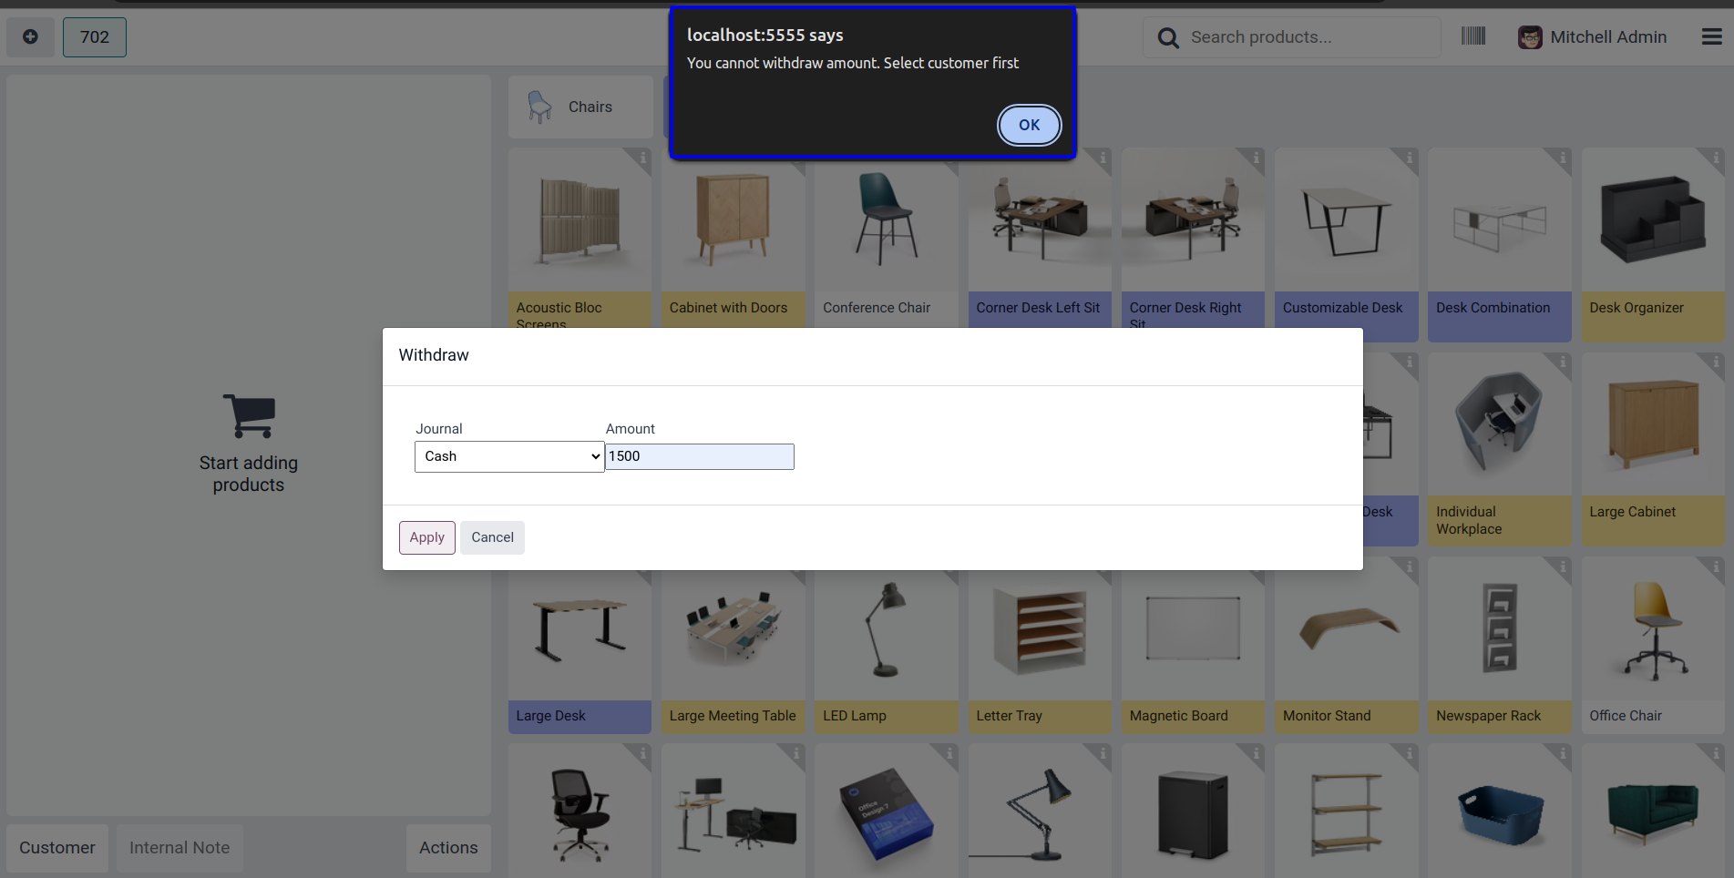Screen dimensions: 1734x878
Task: Select the Magnetic Board product
Action: pyautogui.click(x=1192, y=645)
